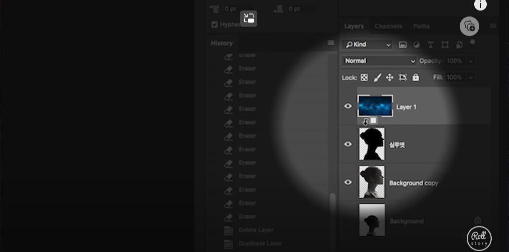
Task: Hide Layer 1 with its eye icon
Action: 348,106
